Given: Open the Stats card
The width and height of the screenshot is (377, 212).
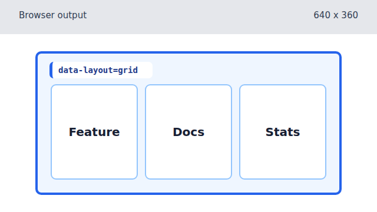Looking at the screenshot, I should pos(283,132).
